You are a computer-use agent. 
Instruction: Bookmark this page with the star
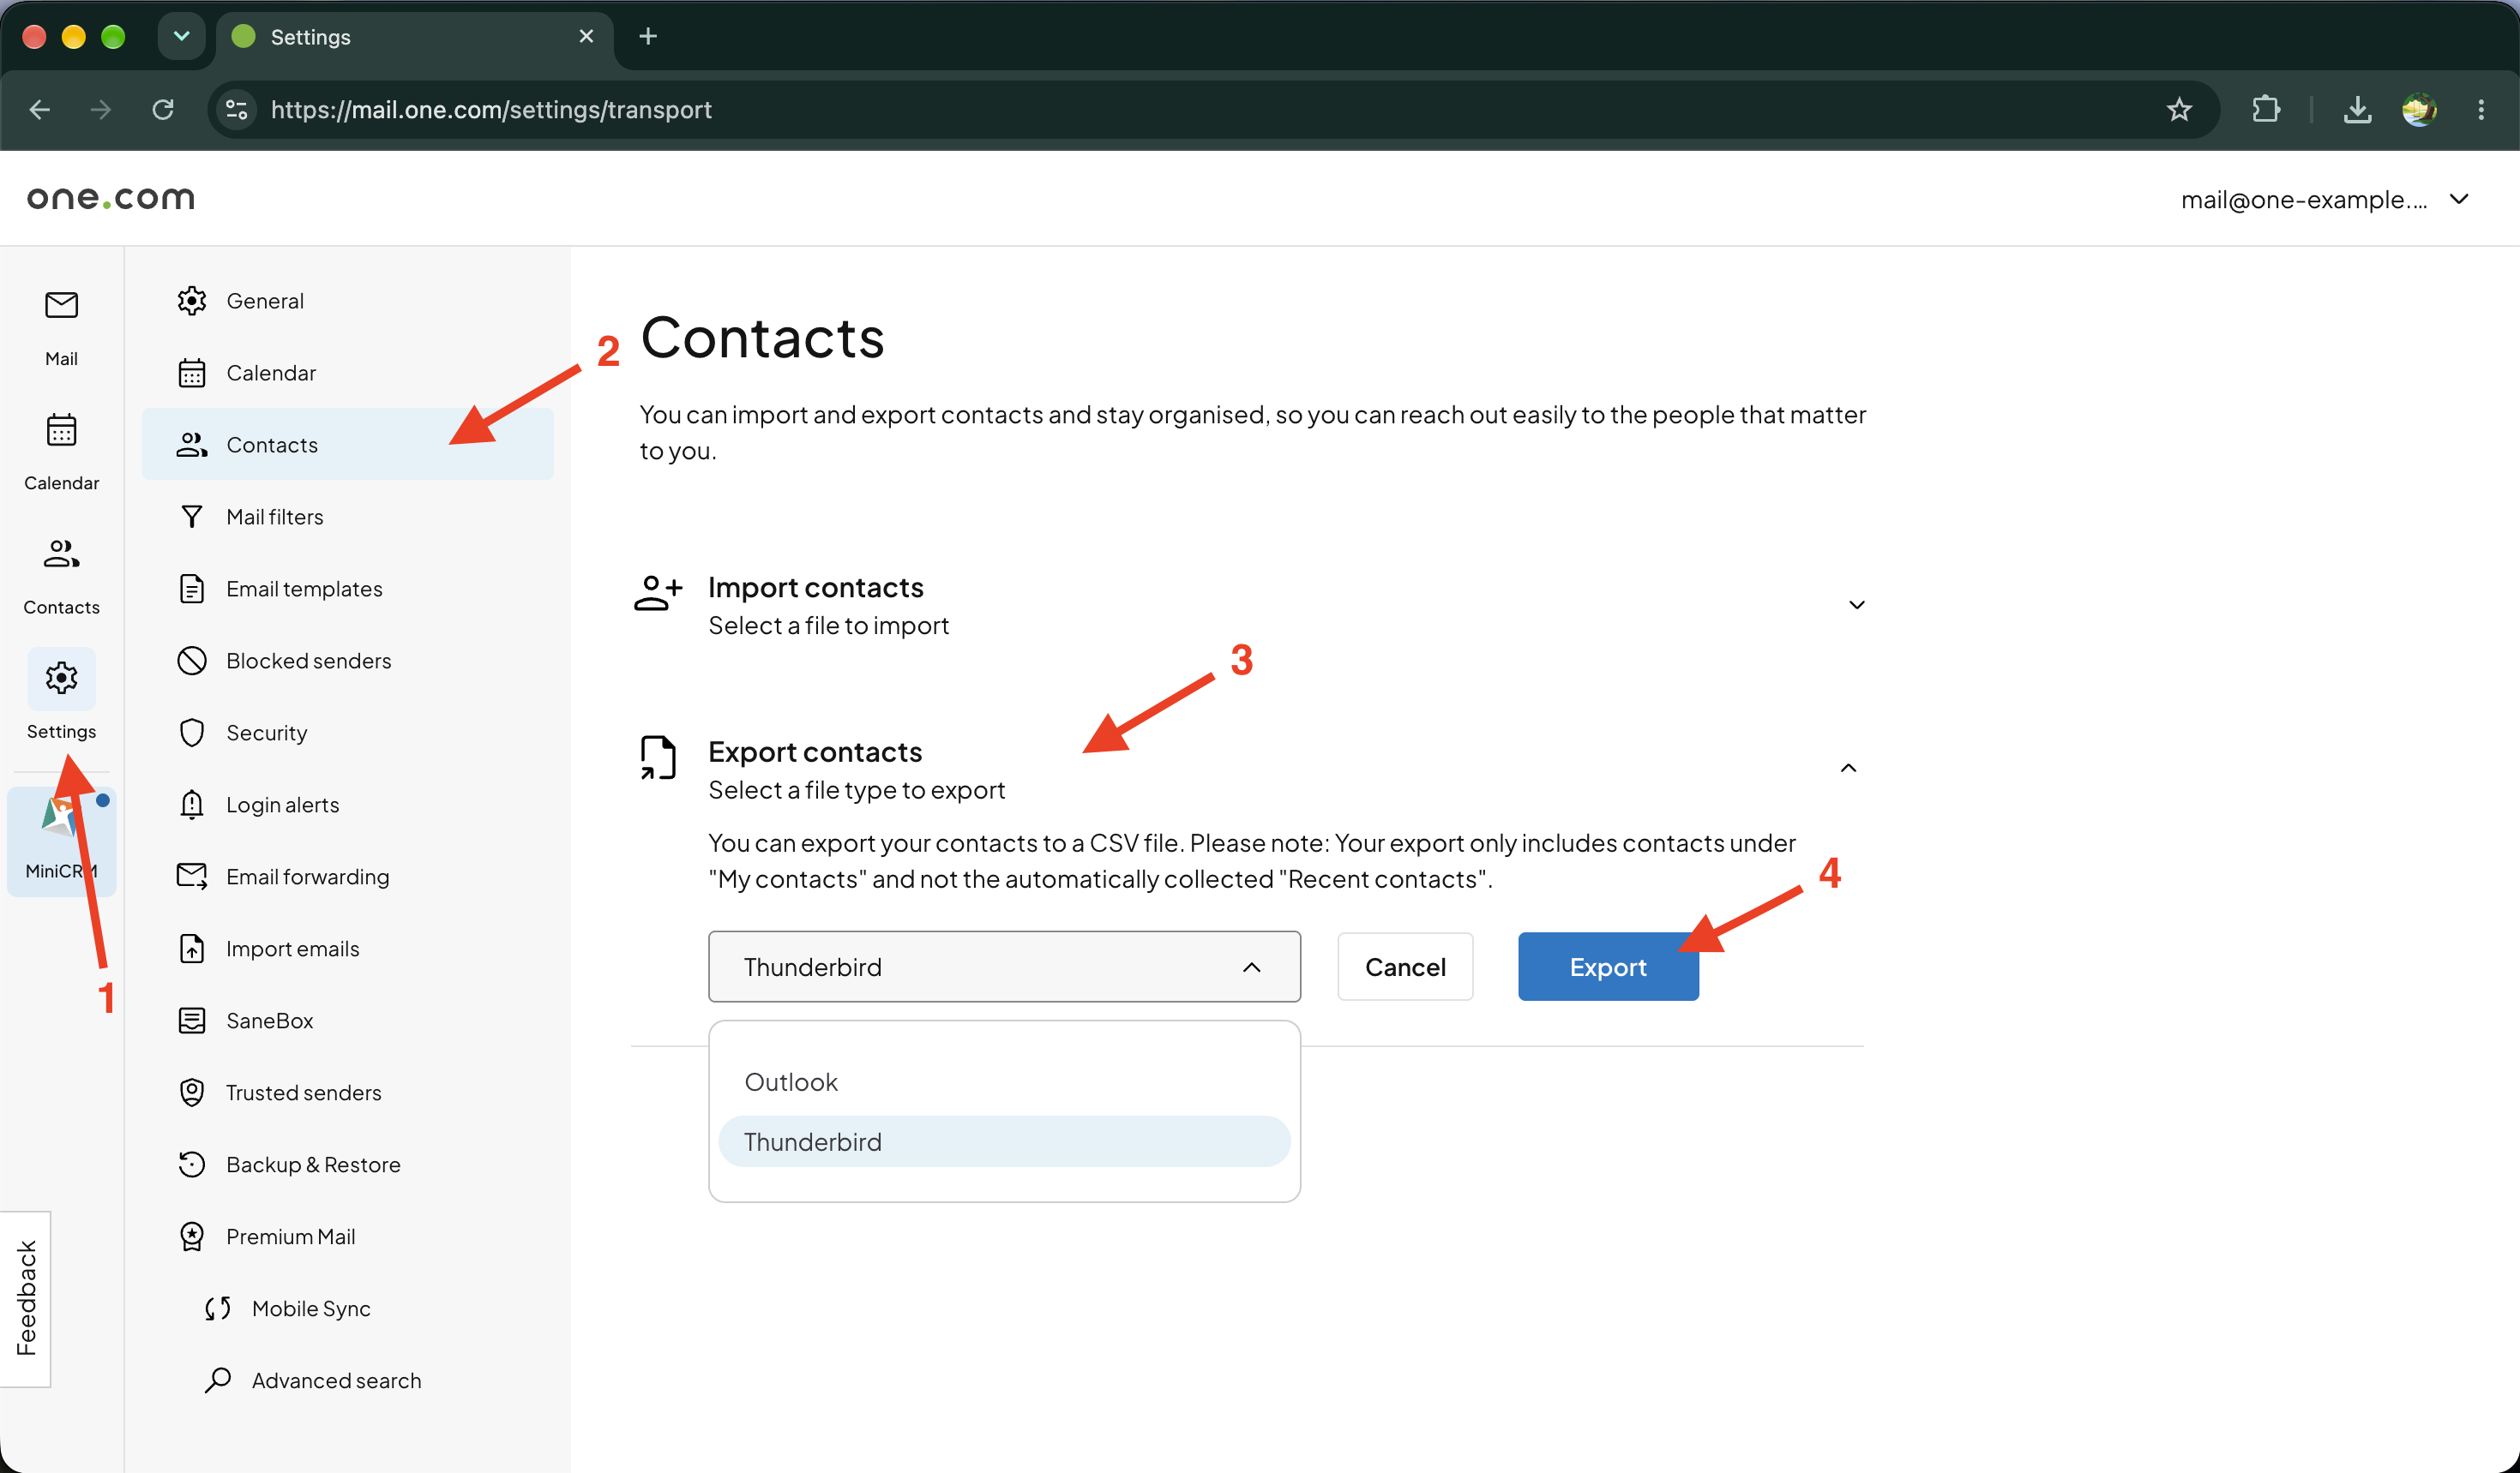(2179, 109)
